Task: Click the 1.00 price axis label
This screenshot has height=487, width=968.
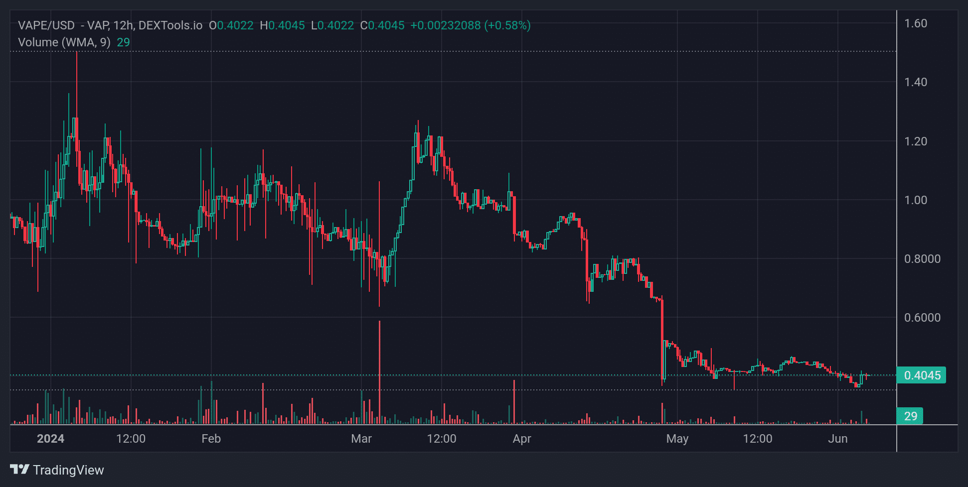Action: (x=916, y=200)
